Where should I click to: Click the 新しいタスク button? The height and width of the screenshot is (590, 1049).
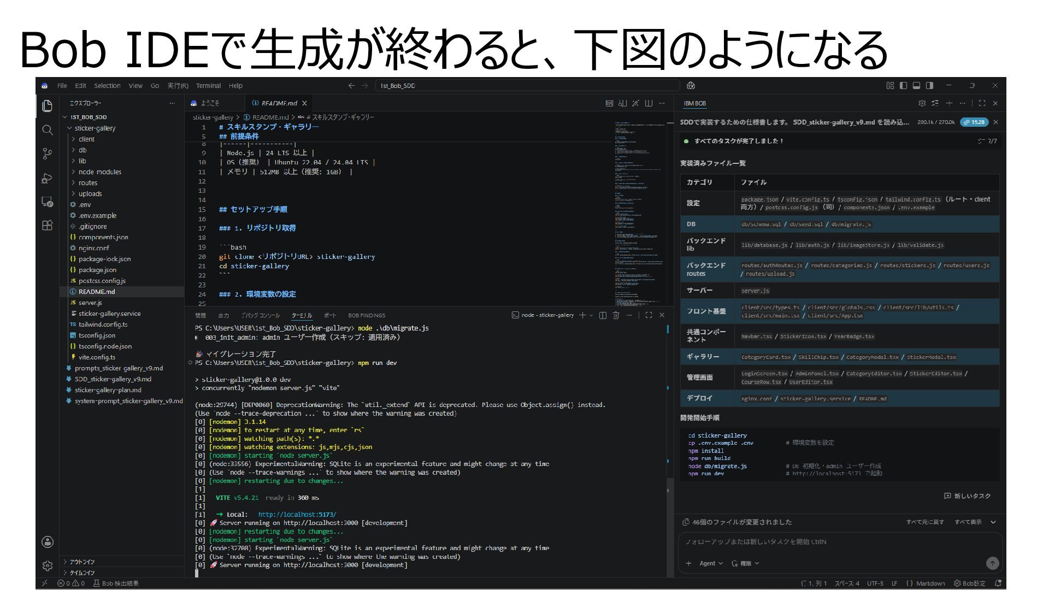pos(967,496)
